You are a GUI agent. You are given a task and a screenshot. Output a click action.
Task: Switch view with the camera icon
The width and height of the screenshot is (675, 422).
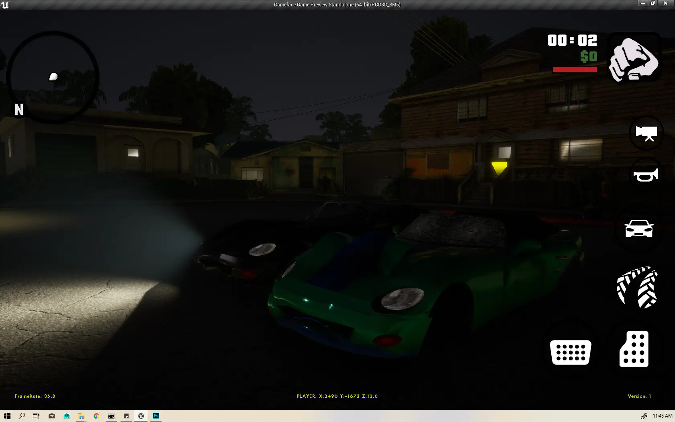[646, 133]
